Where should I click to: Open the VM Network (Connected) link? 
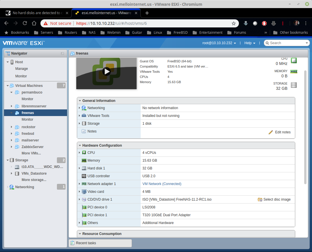162,184
